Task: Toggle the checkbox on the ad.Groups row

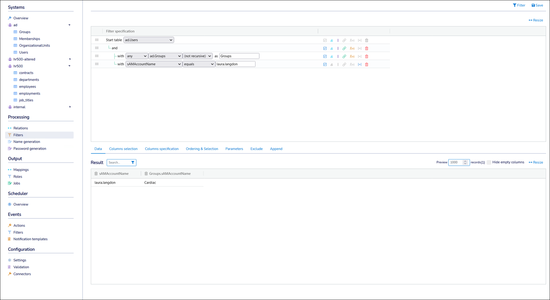Action: coord(325,57)
